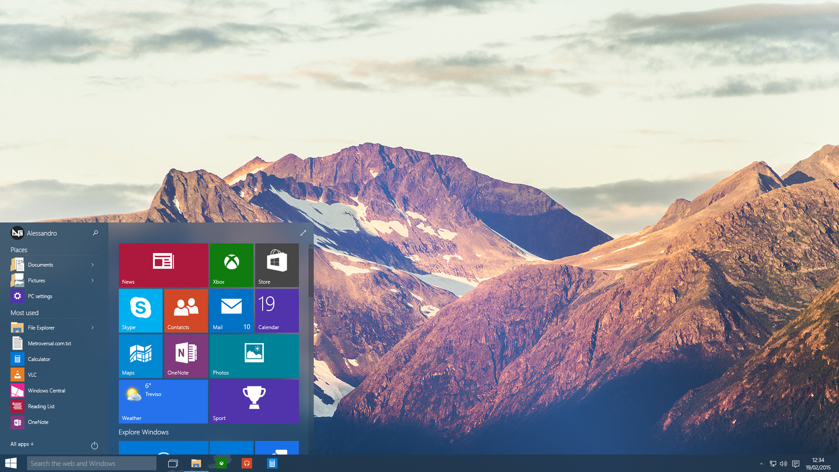The height and width of the screenshot is (472, 839).
Task: Launch OneNote from Start menu
Action: 186,356
